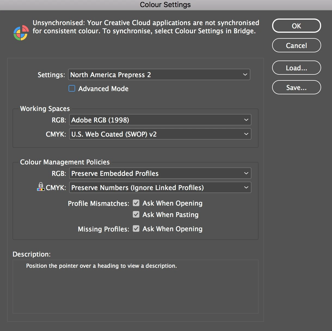Click the Description label
Viewport: 332px width, 331px height.
click(32, 254)
